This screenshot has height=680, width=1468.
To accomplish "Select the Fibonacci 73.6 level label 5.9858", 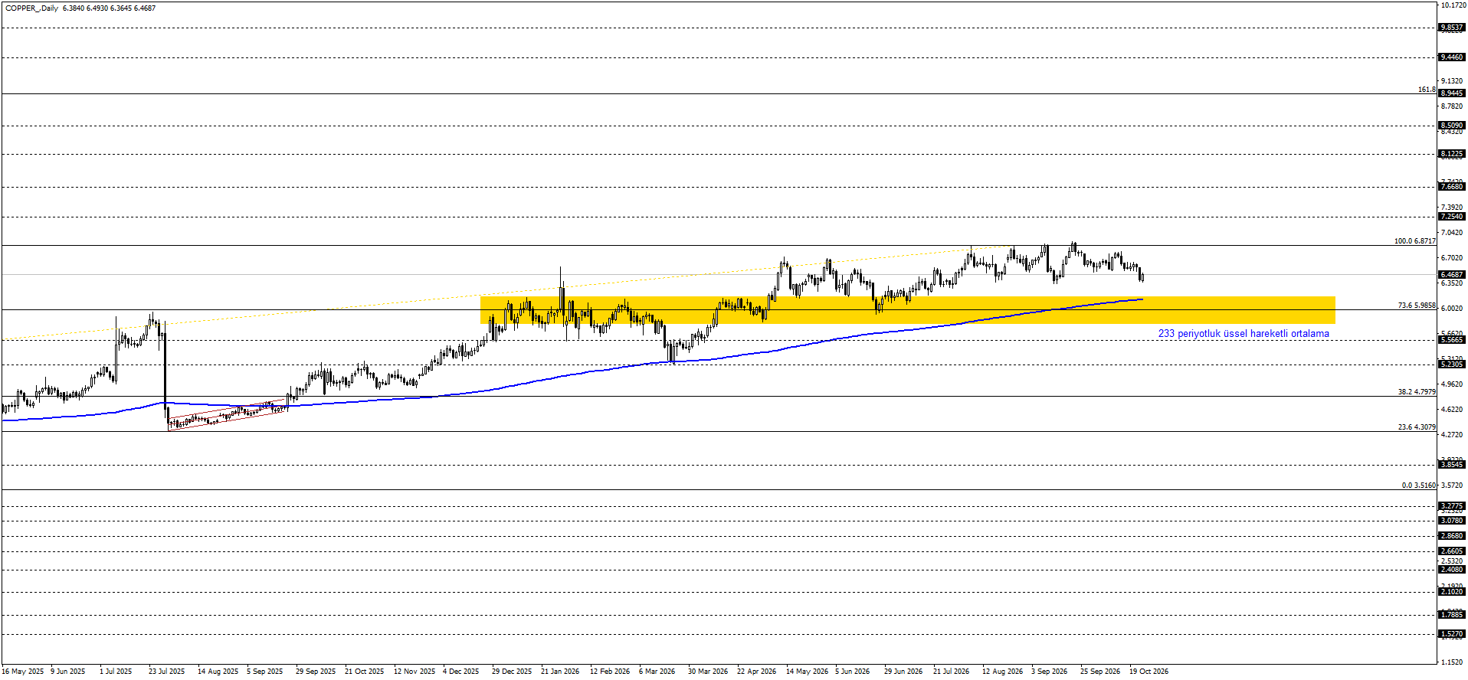I will [1417, 306].
